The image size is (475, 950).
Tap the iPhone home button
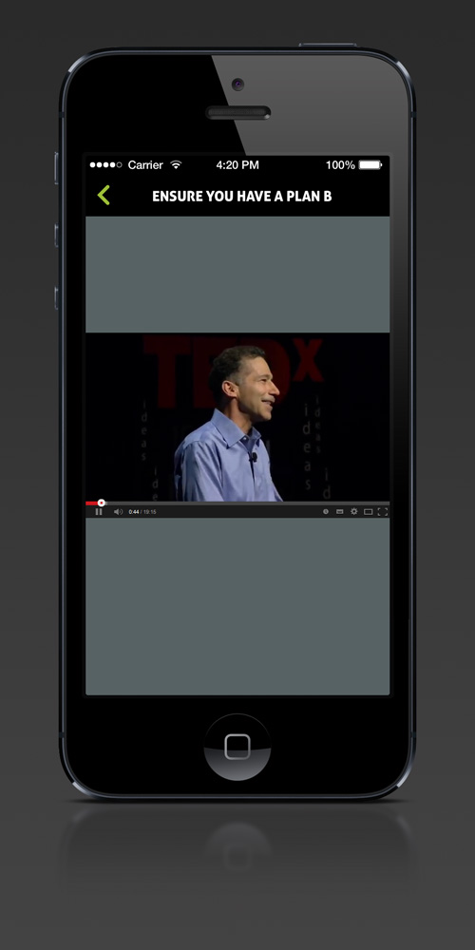tap(237, 747)
